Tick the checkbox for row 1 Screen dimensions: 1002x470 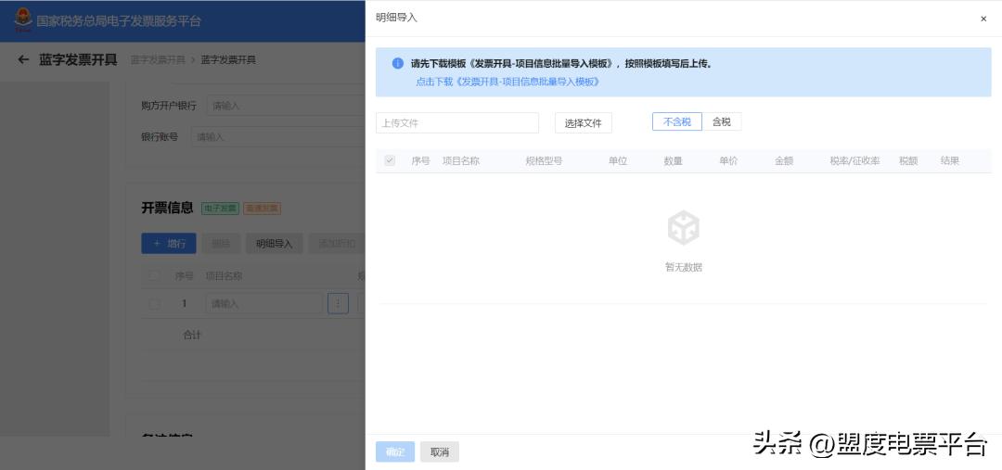153,304
